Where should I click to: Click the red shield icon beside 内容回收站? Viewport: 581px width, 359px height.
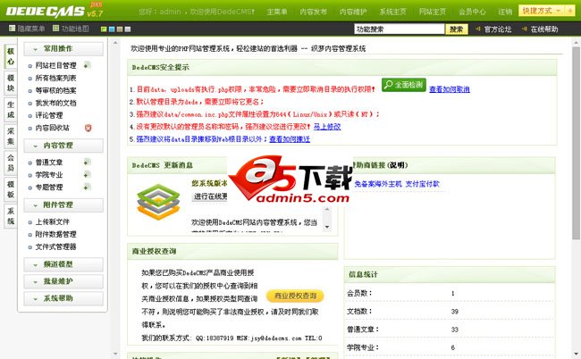click(x=88, y=128)
